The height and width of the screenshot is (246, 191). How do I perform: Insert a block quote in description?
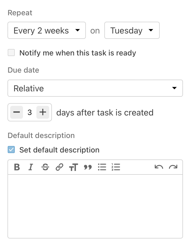88,167
